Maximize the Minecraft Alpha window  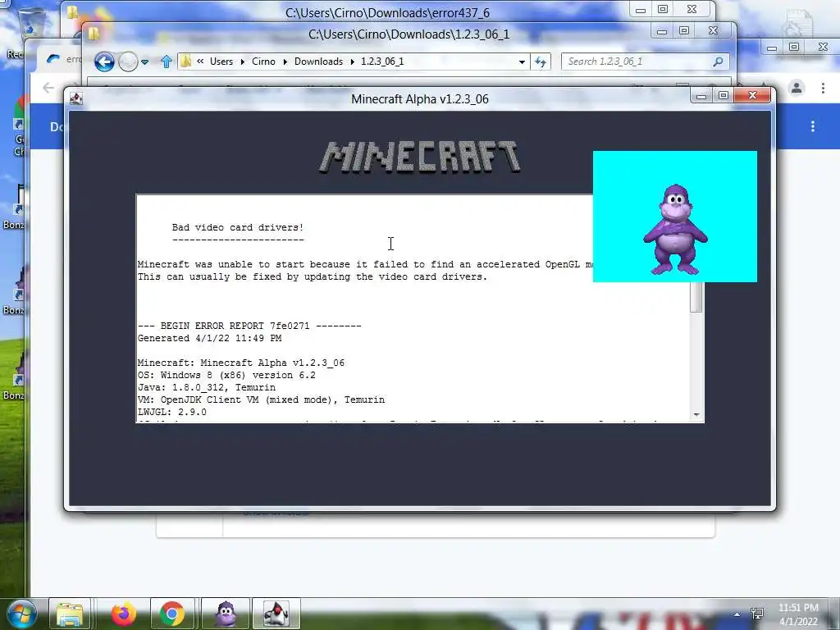(x=724, y=95)
